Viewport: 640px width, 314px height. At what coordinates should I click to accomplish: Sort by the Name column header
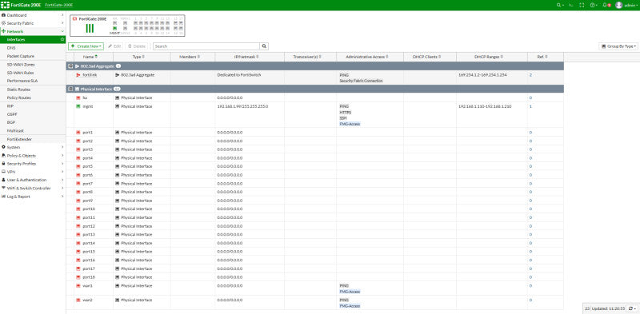pos(94,57)
